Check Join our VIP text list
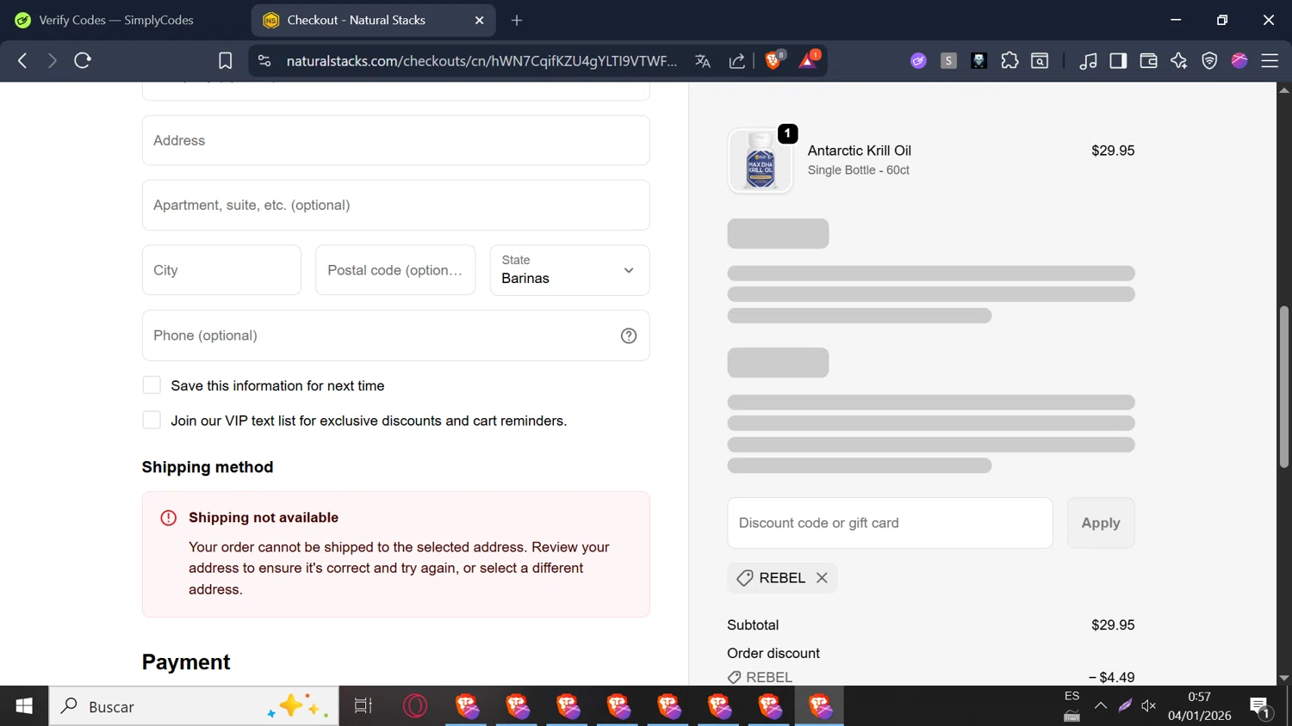Viewport: 1292px width, 726px height. click(x=152, y=420)
